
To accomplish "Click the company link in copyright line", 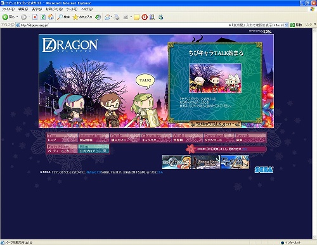I will click(94, 172).
